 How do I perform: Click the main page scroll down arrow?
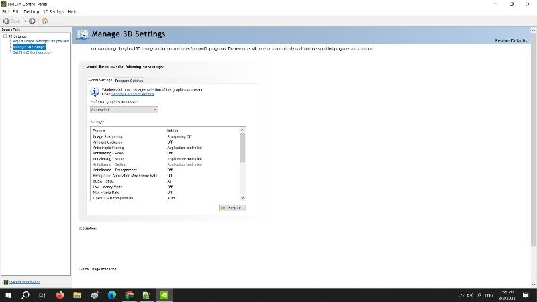click(534, 285)
